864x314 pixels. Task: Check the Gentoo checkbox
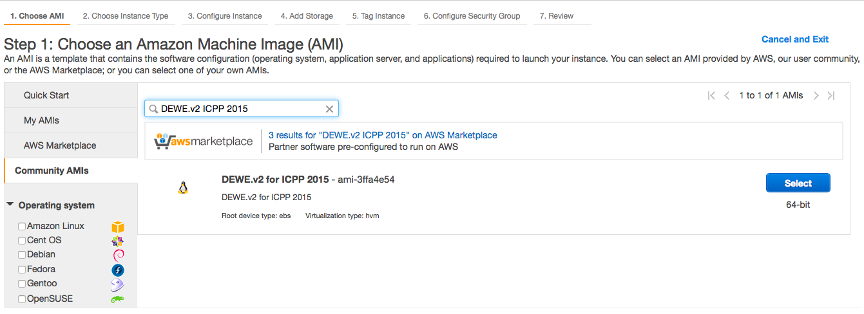(22, 284)
